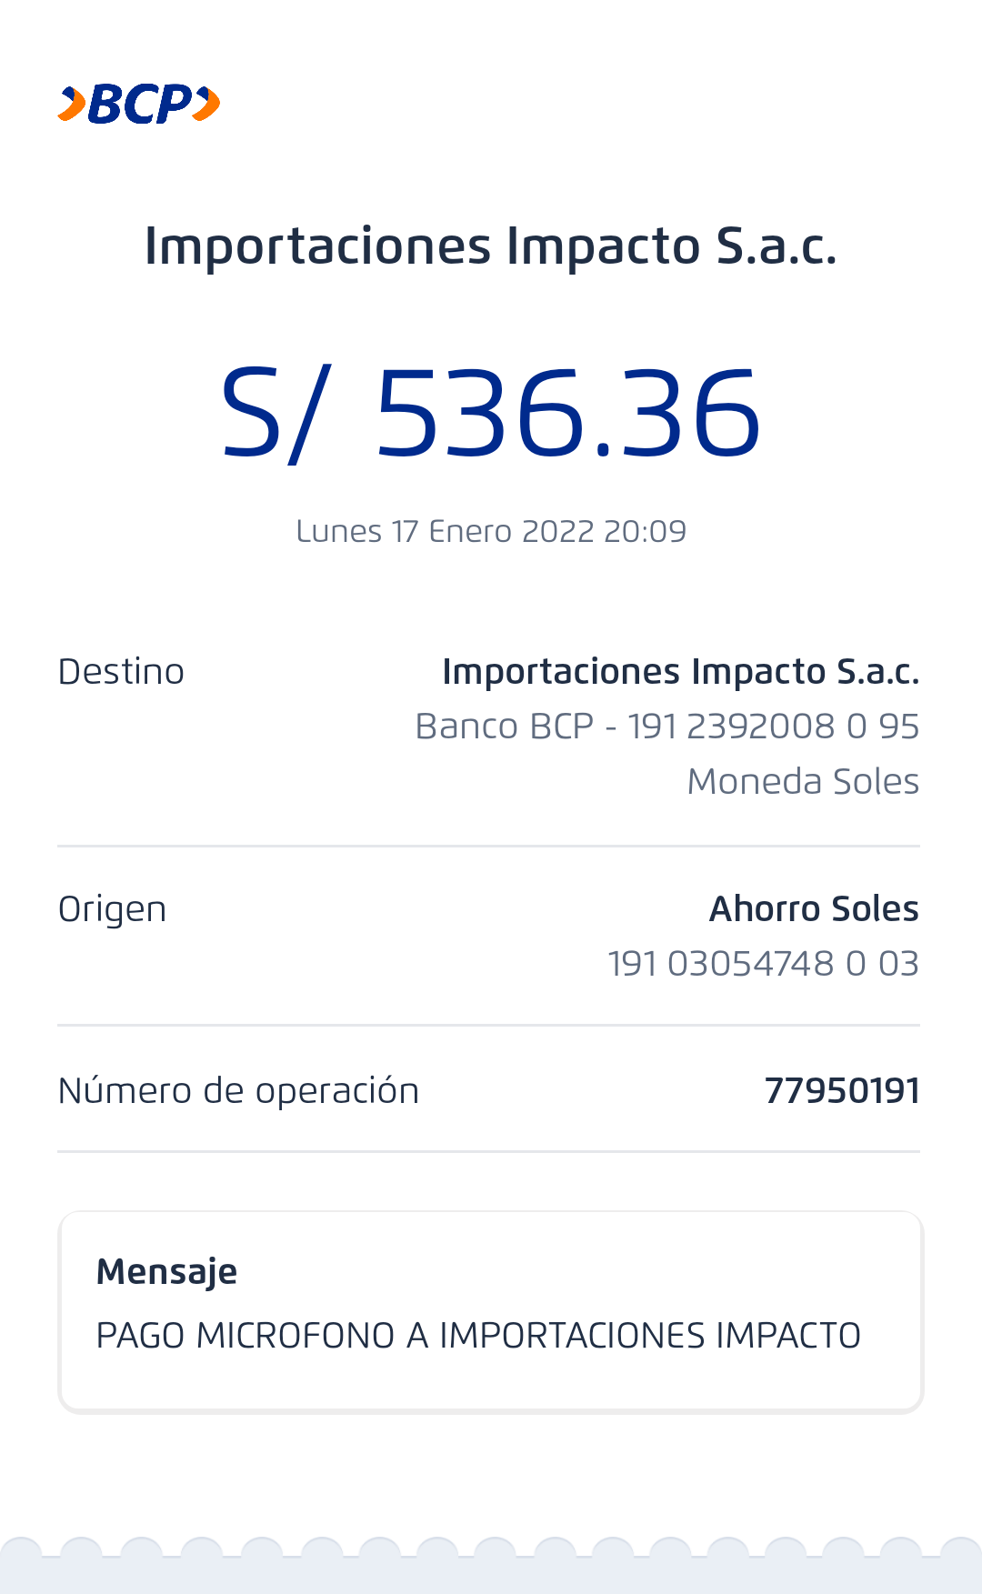The height and width of the screenshot is (1594, 982).
Task: Select operation number 77950191
Action: click(x=841, y=1091)
